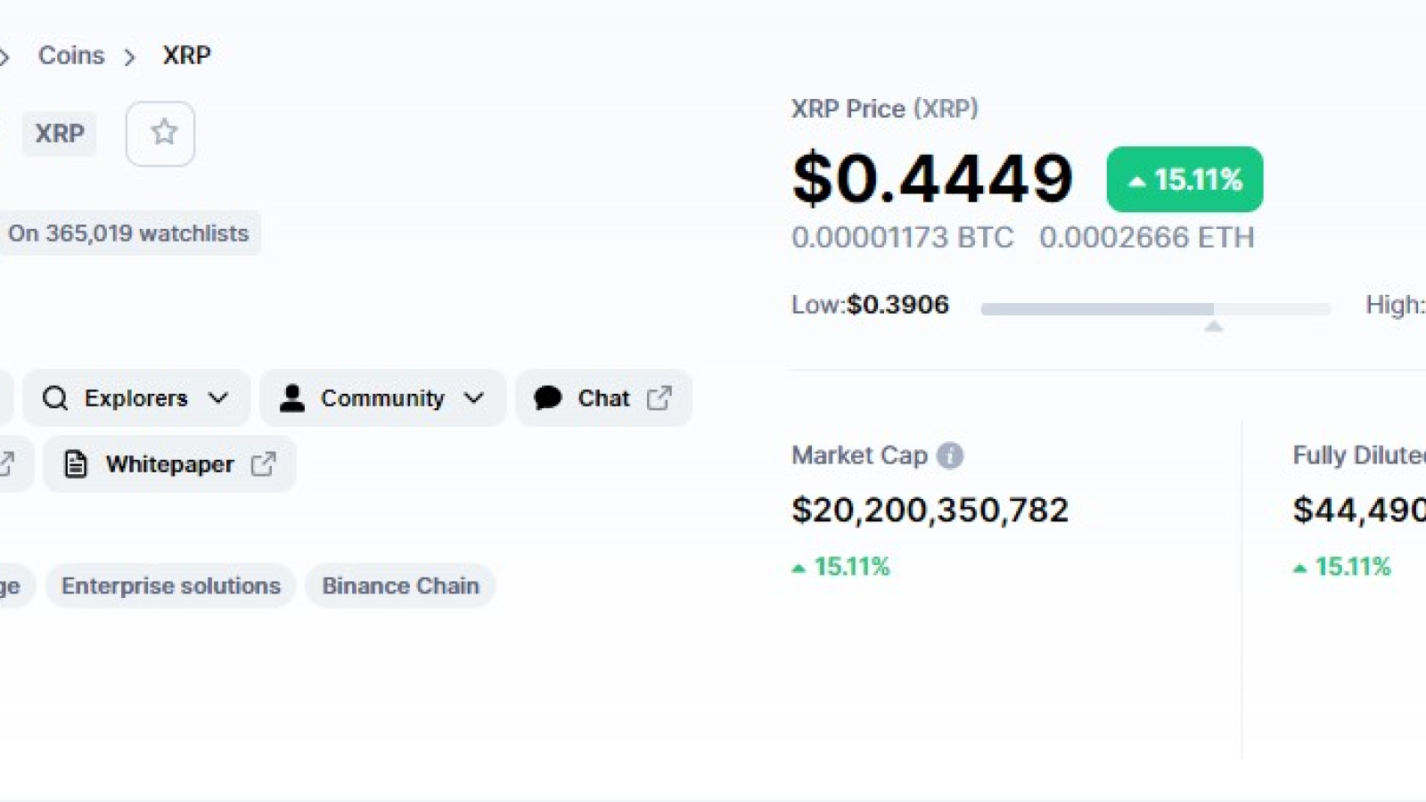1426x802 pixels.
Task: Click the Fully Diluted label
Action: (1359, 455)
